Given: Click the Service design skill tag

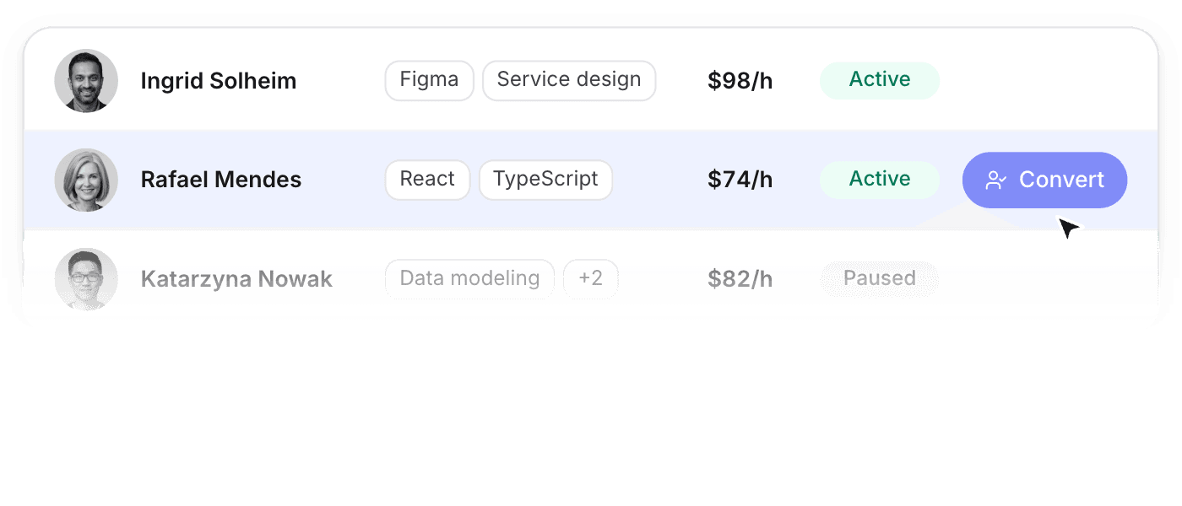Looking at the screenshot, I should [x=569, y=80].
